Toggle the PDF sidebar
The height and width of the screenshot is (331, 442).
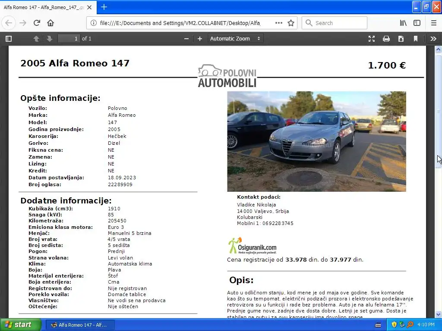click(x=9, y=38)
